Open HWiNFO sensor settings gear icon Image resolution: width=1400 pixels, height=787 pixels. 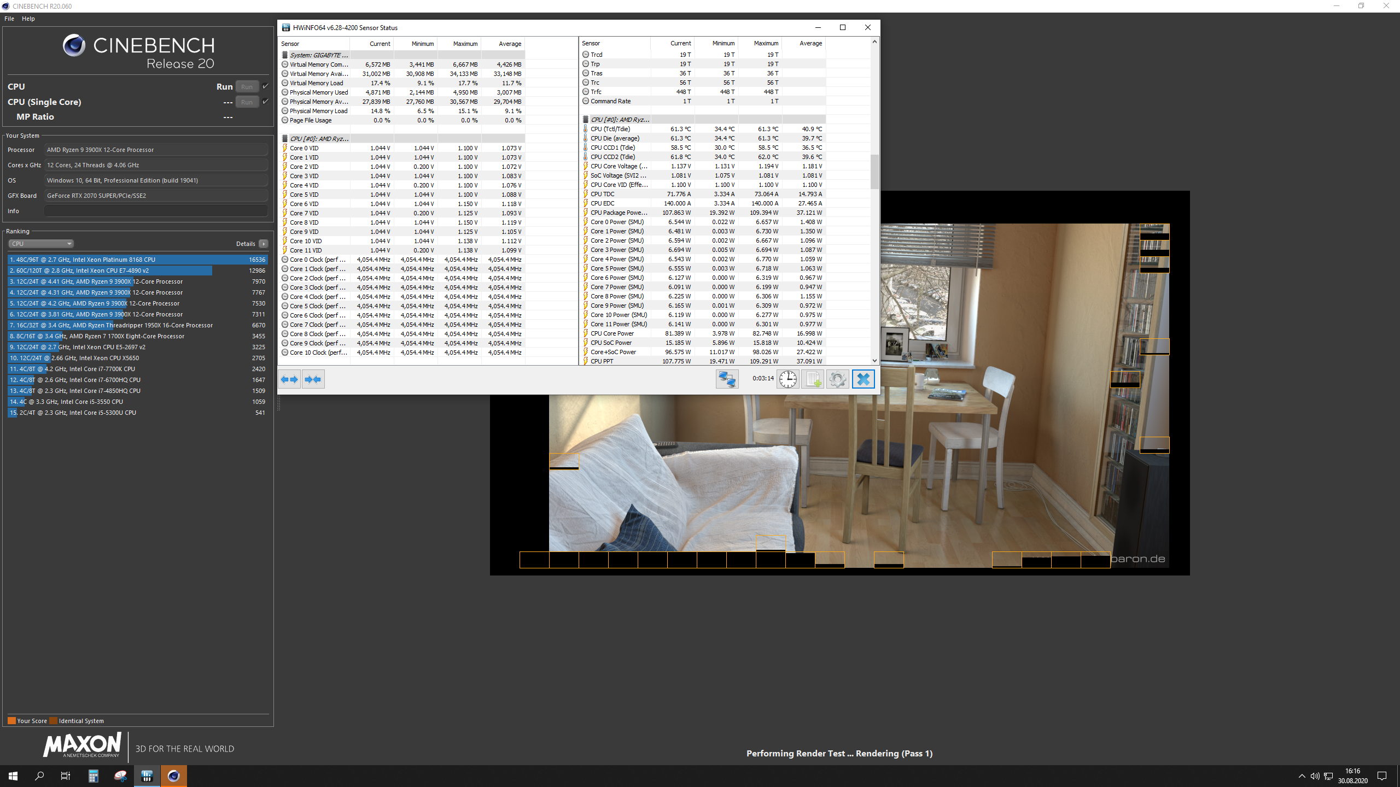tap(837, 379)
